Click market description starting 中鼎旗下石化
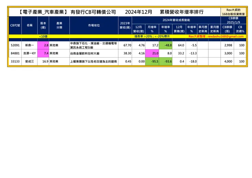 click(x=94, y=45)
